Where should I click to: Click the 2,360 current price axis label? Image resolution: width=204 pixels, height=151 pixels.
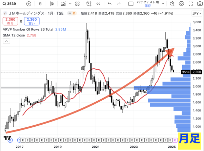pos(197,72)
